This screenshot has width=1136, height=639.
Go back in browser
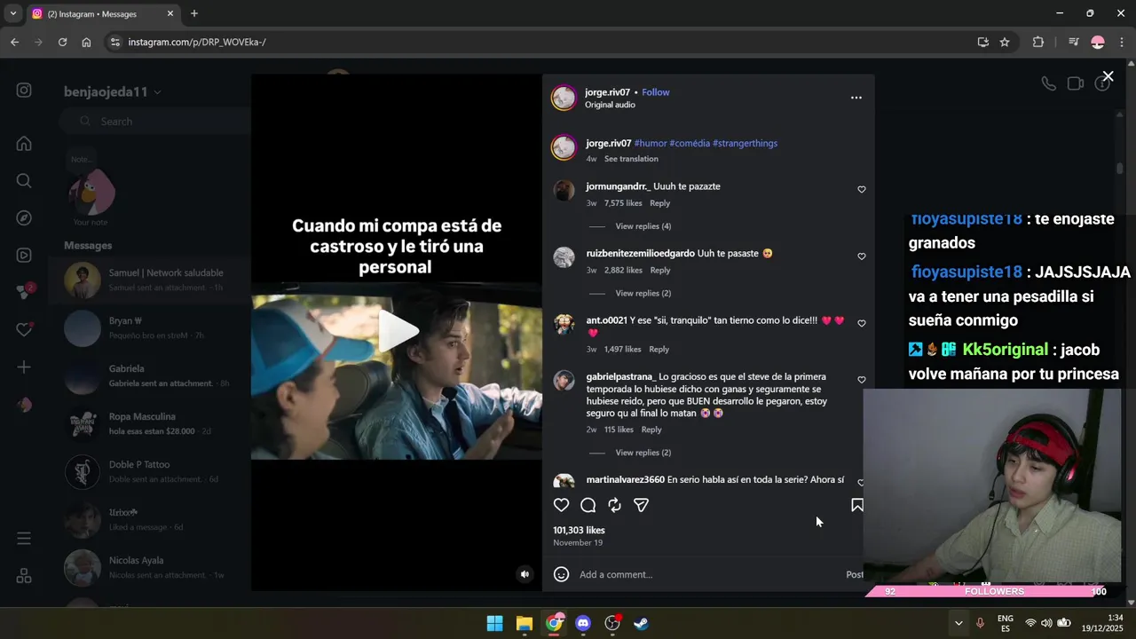(x=14, y=42)
